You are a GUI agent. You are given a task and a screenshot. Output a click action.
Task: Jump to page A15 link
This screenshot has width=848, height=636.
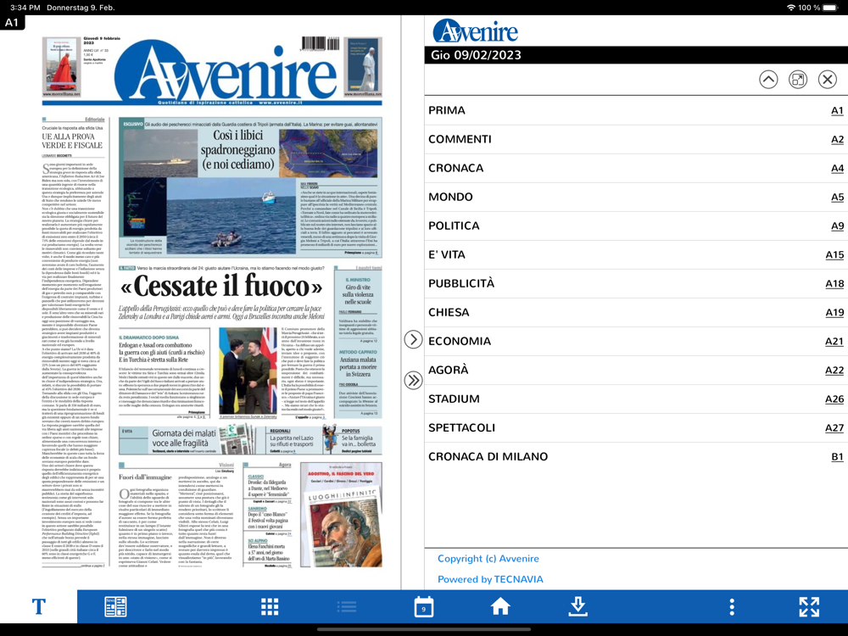click(834, 254)
